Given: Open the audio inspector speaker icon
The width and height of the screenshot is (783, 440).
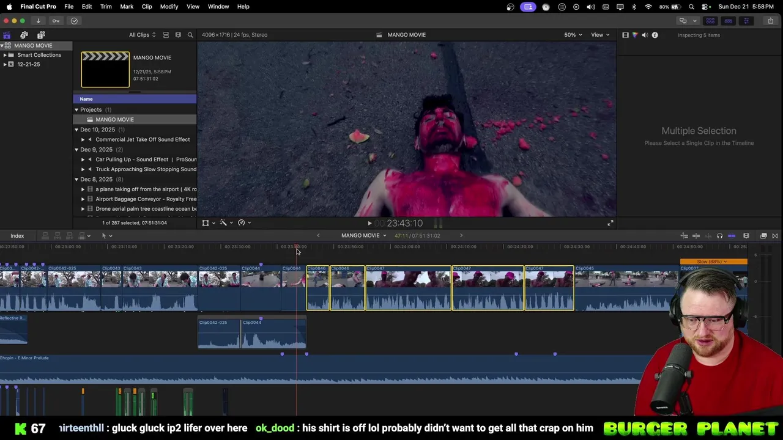Looking at the screenshot, I should pos(645,35).
